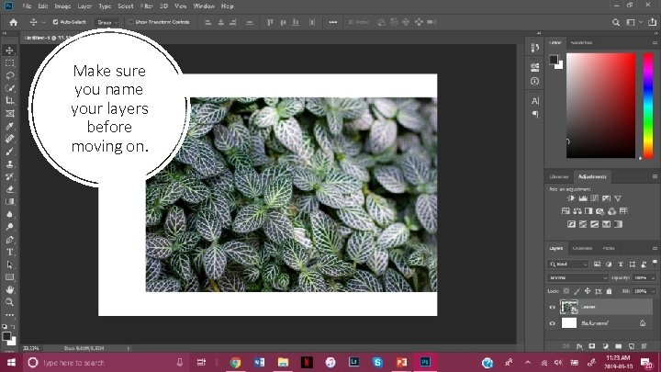
Task: Click the Share icon at top right
Action: point(652,22)
